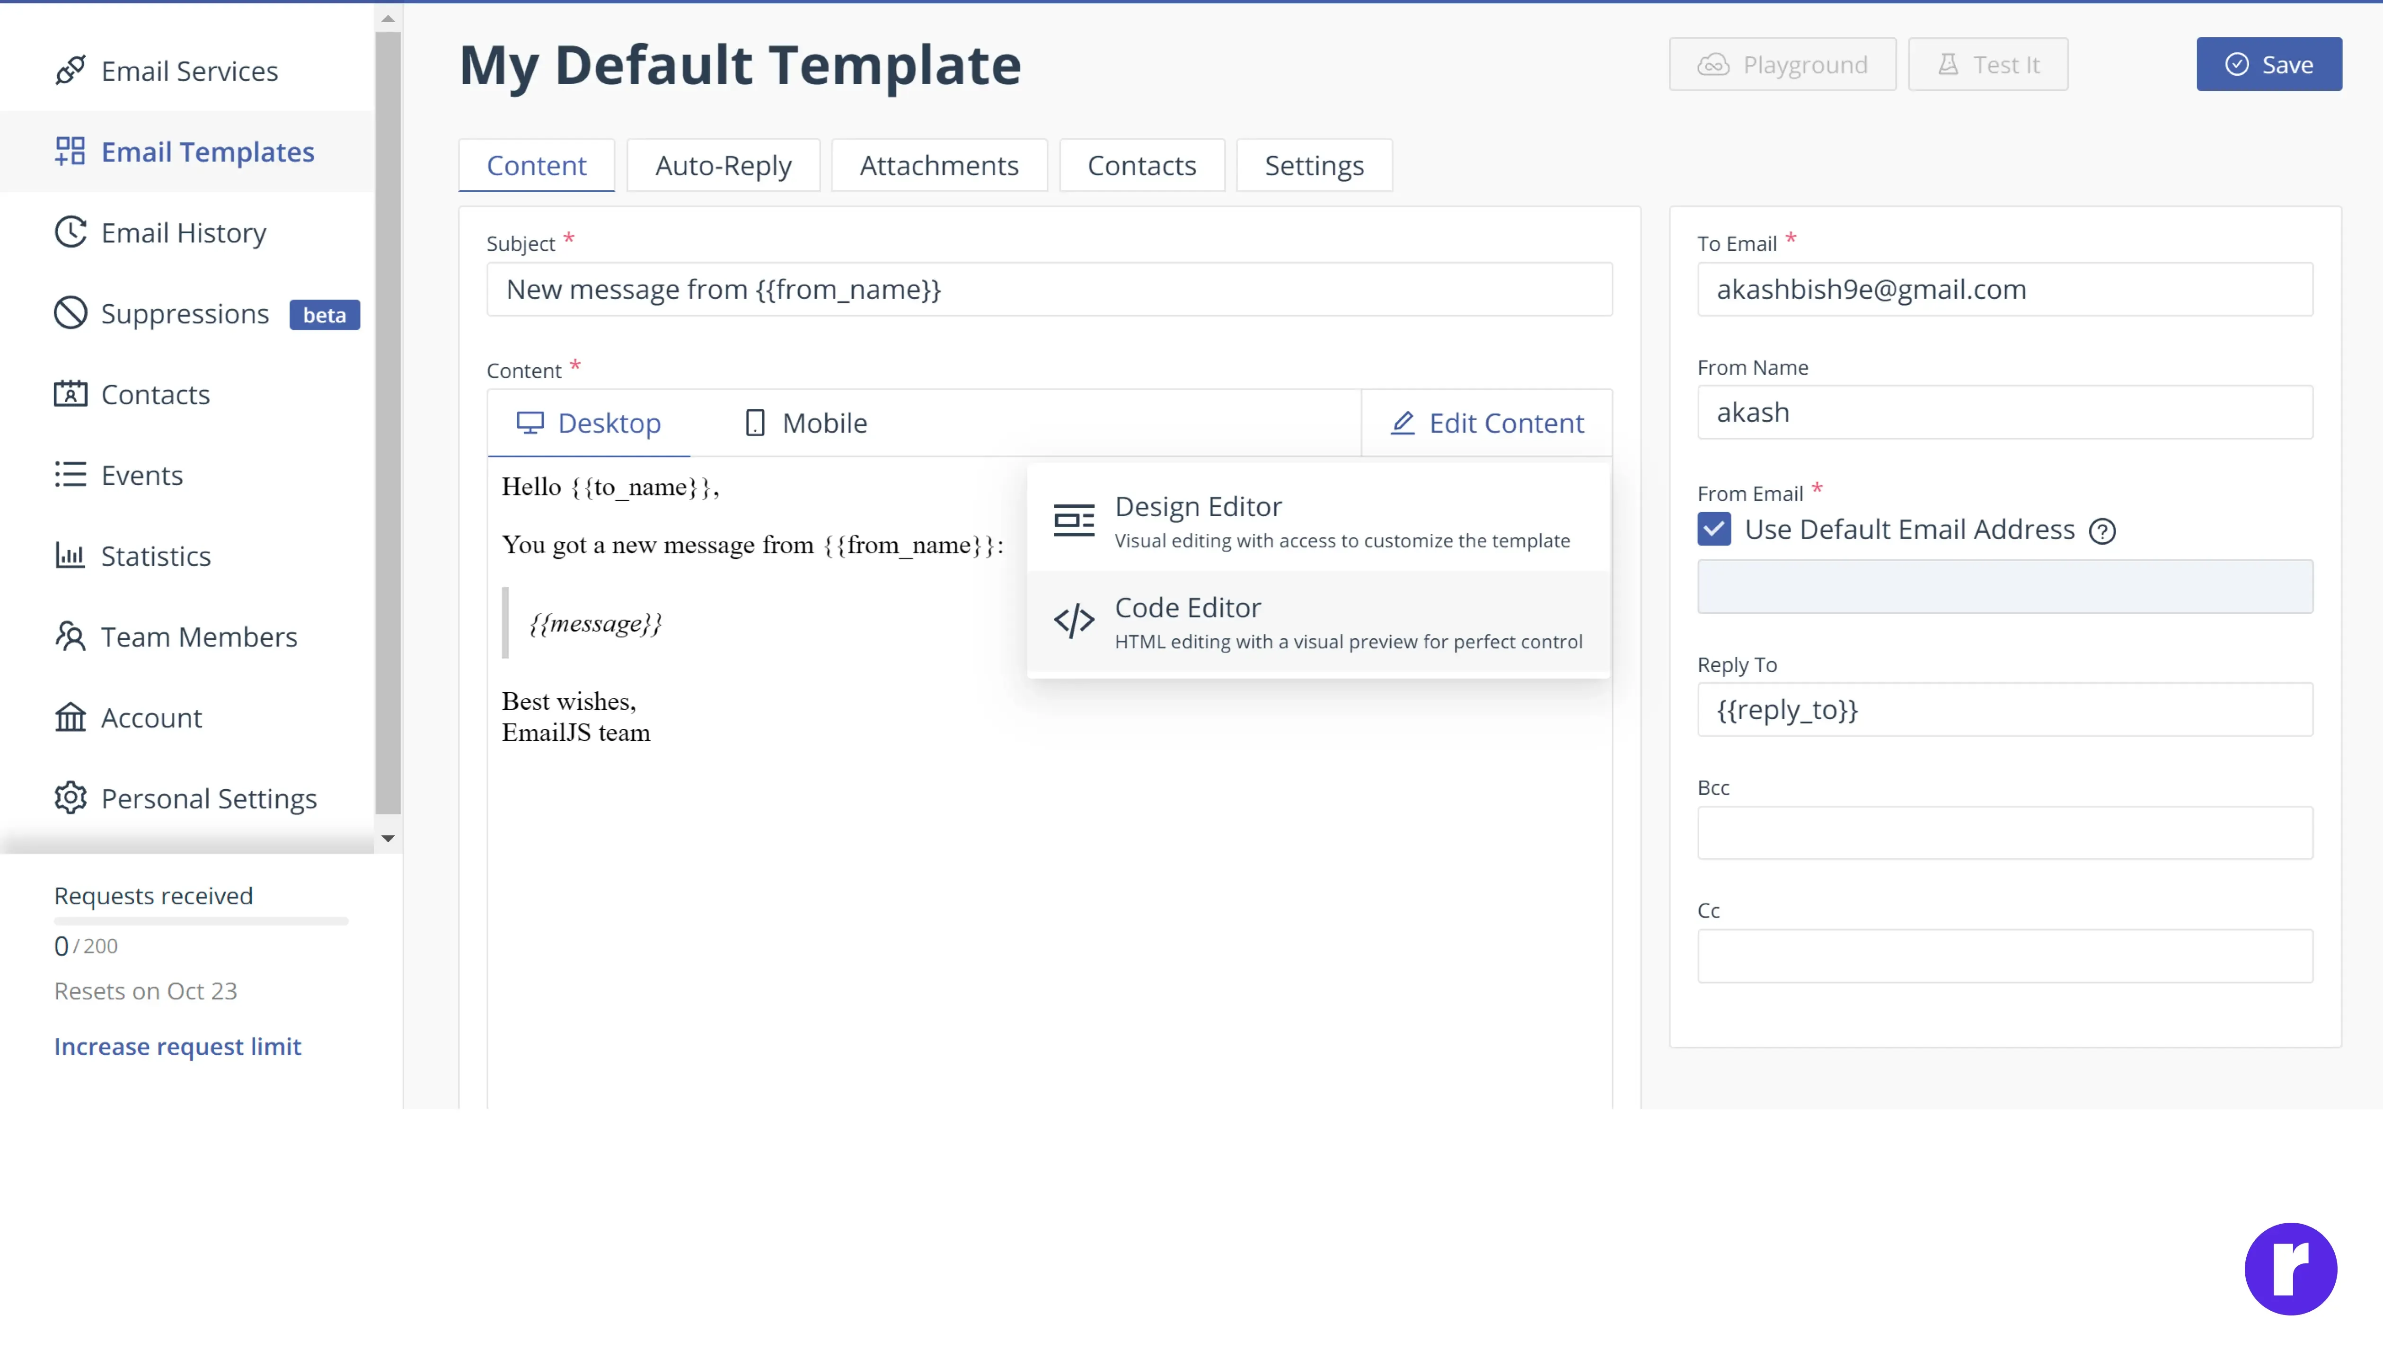The height and width of the screenshot is (1359, 2383).
Task: Click the From Name field containing akash
Action: [2004, 413]
